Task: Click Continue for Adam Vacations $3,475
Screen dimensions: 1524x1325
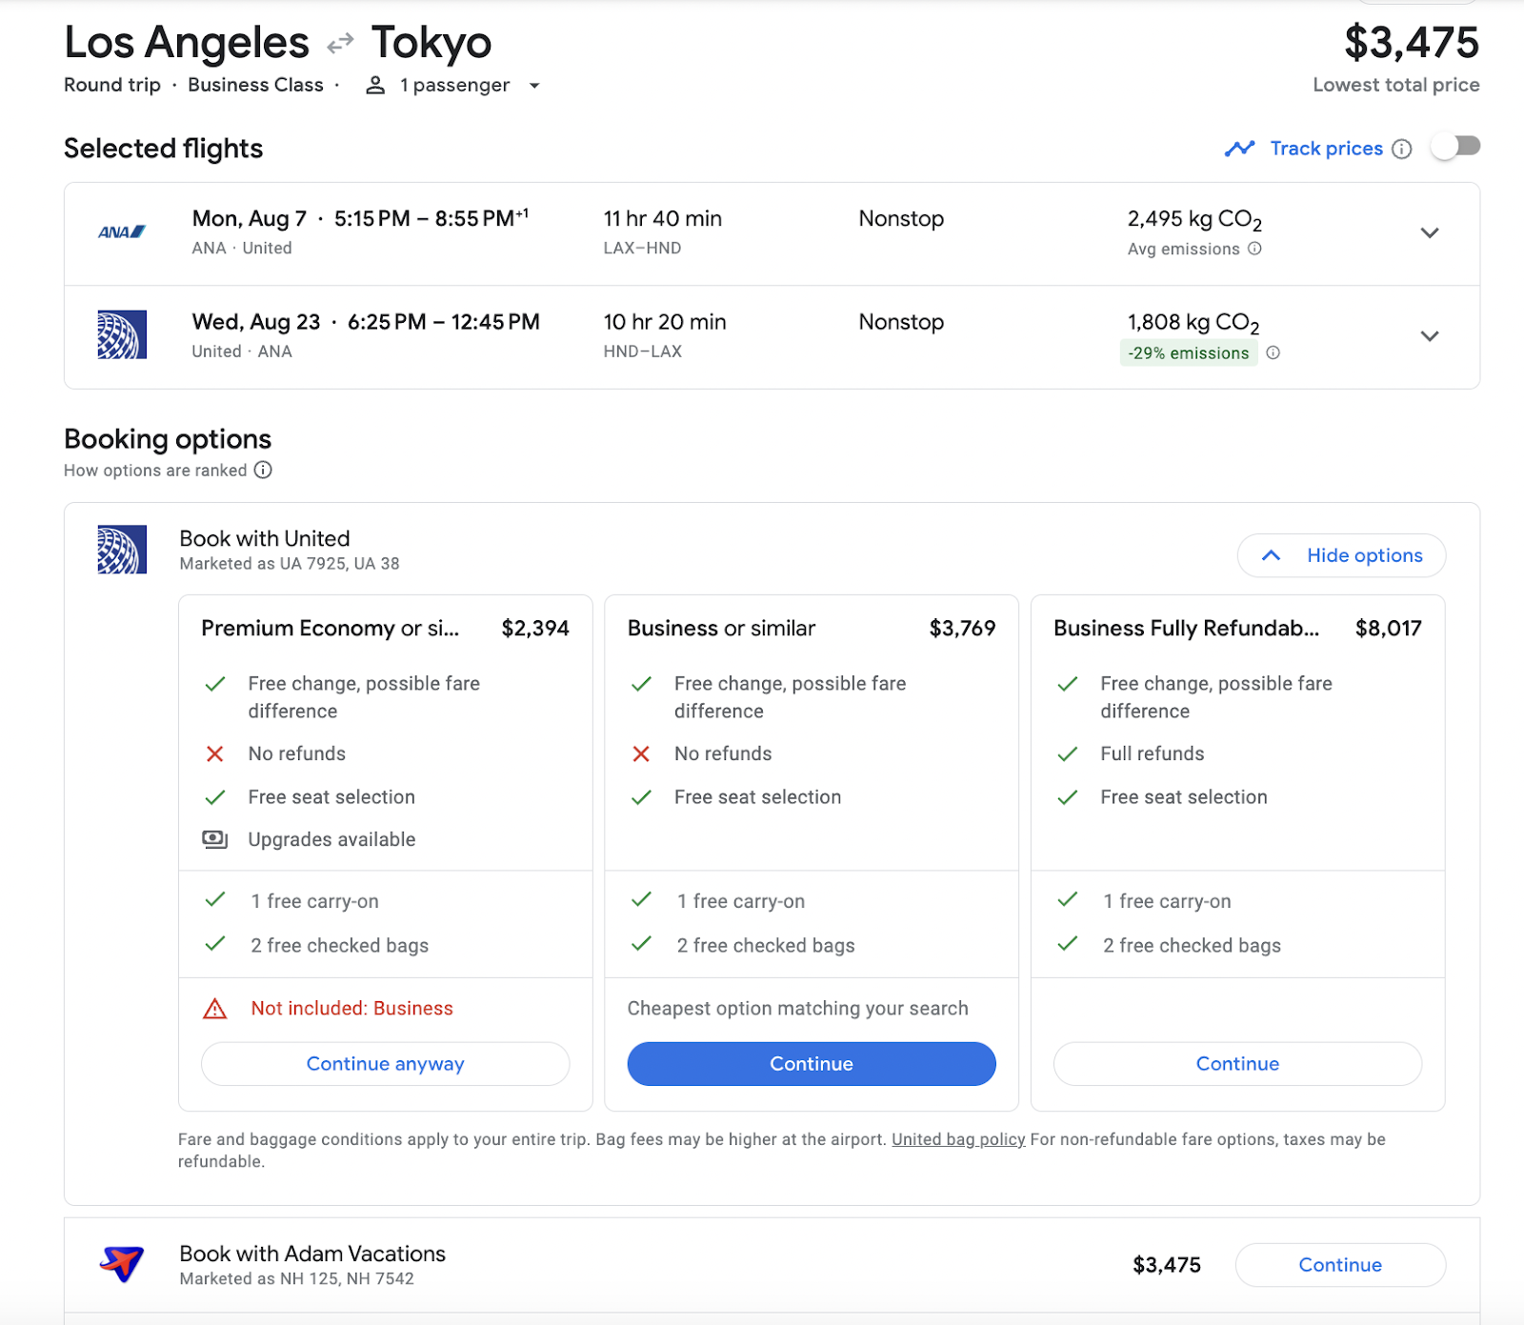Action: [x=1340, y=1265]
